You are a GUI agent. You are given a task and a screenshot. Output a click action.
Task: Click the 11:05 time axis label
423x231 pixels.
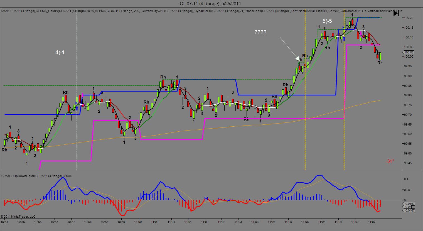pyautogui.click(x=288, y=222)
